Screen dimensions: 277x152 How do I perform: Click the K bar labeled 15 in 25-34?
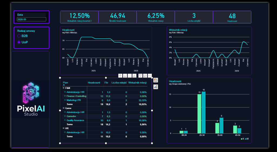tap(199, 114)
